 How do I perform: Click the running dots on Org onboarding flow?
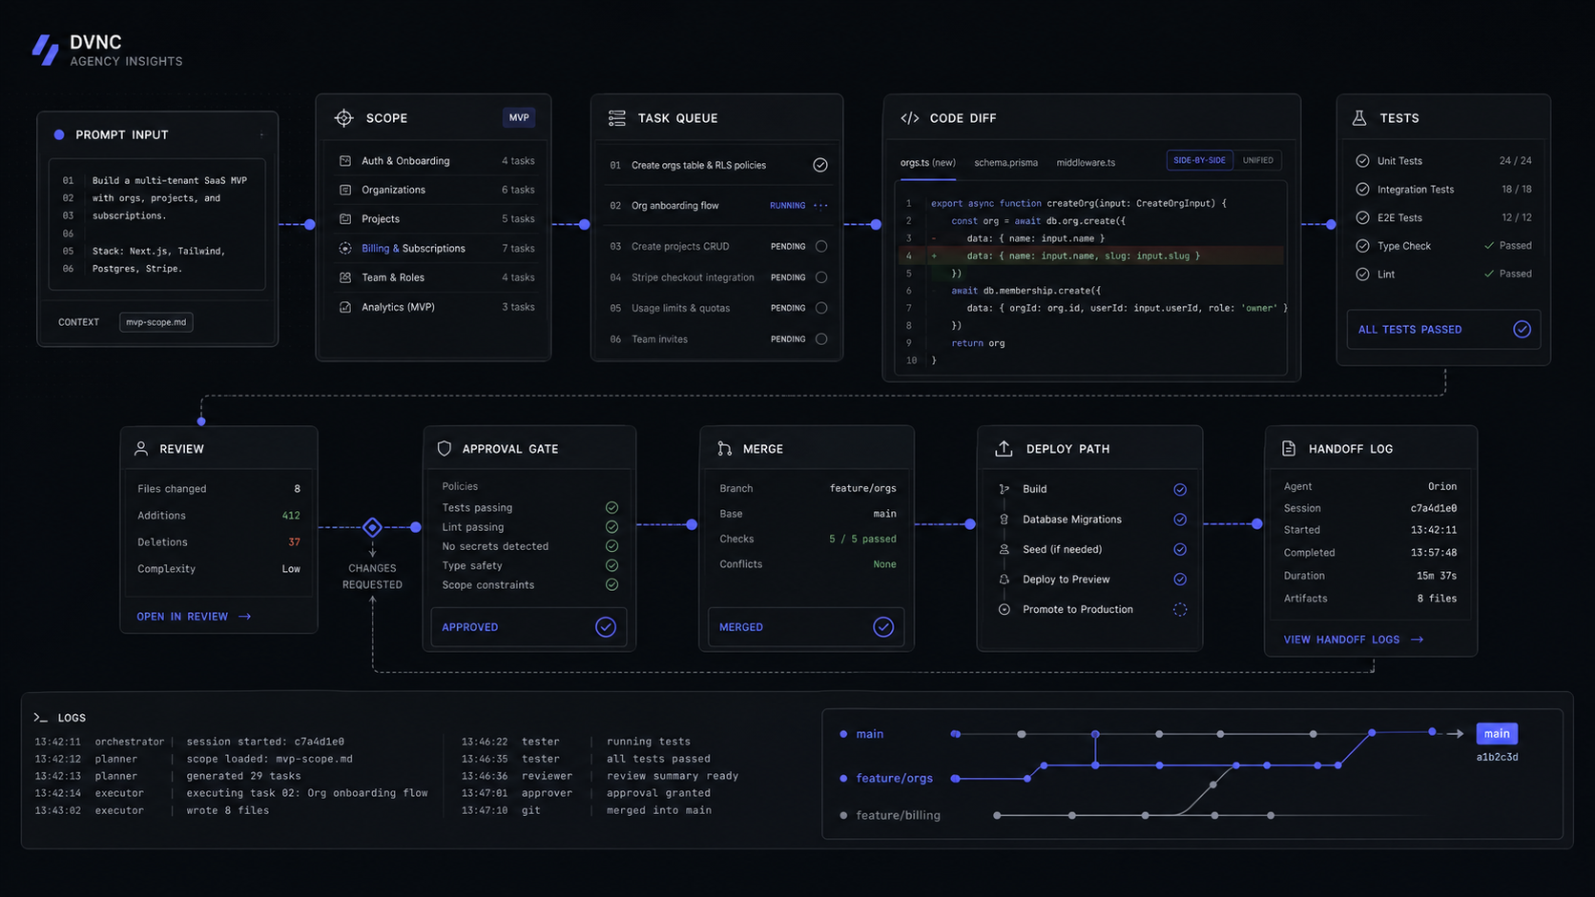(x=820, y=206)
